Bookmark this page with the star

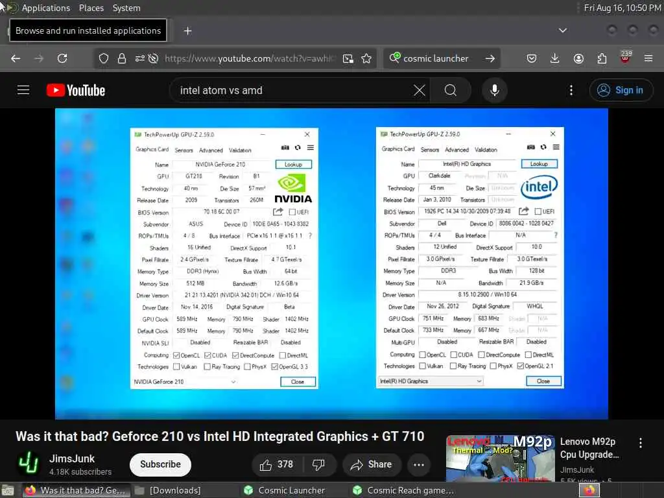click(x=366, y=58)
